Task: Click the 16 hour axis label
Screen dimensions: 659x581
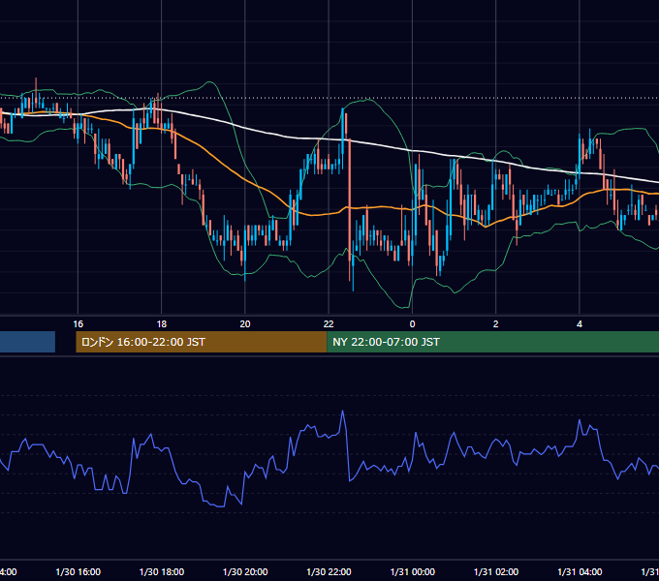Action: coord(78,324)
